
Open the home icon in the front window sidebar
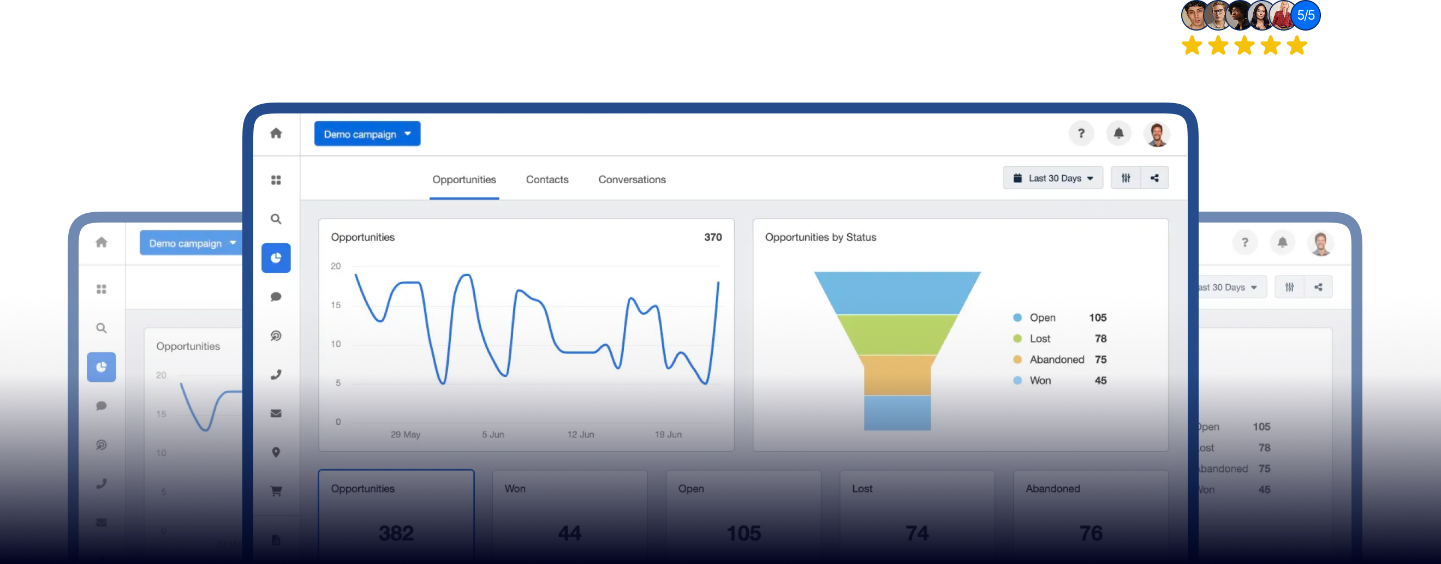(x=276, y=133)
